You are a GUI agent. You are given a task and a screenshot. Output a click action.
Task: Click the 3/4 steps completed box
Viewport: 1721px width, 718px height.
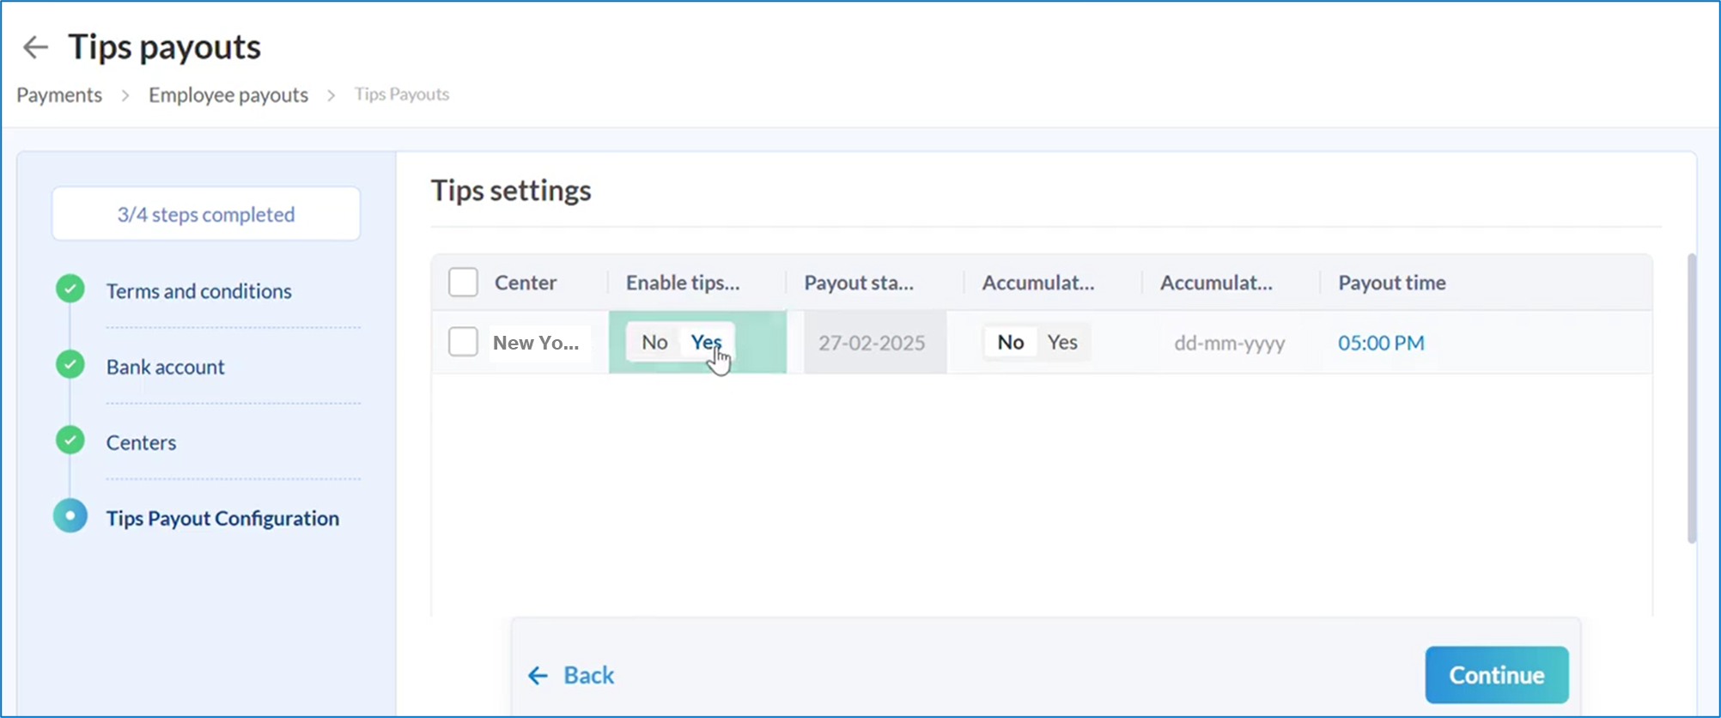click(x=206, y=214)
